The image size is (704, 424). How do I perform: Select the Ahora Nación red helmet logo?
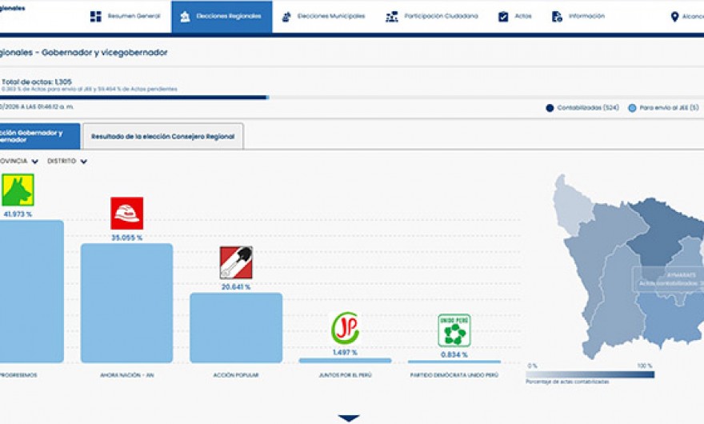(127, 214)
